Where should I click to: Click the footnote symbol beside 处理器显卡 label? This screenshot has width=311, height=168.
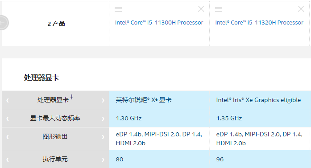(71, 97)
